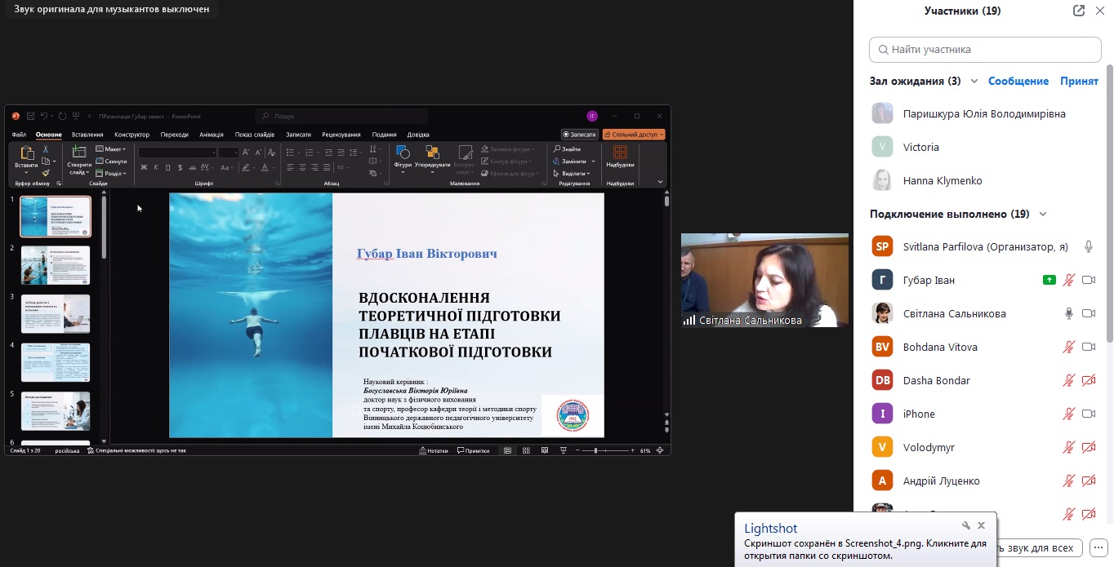1114x567 pixels.
Task: Unmute Bohdana Vitova's microphone
Action: (1068, 347)
